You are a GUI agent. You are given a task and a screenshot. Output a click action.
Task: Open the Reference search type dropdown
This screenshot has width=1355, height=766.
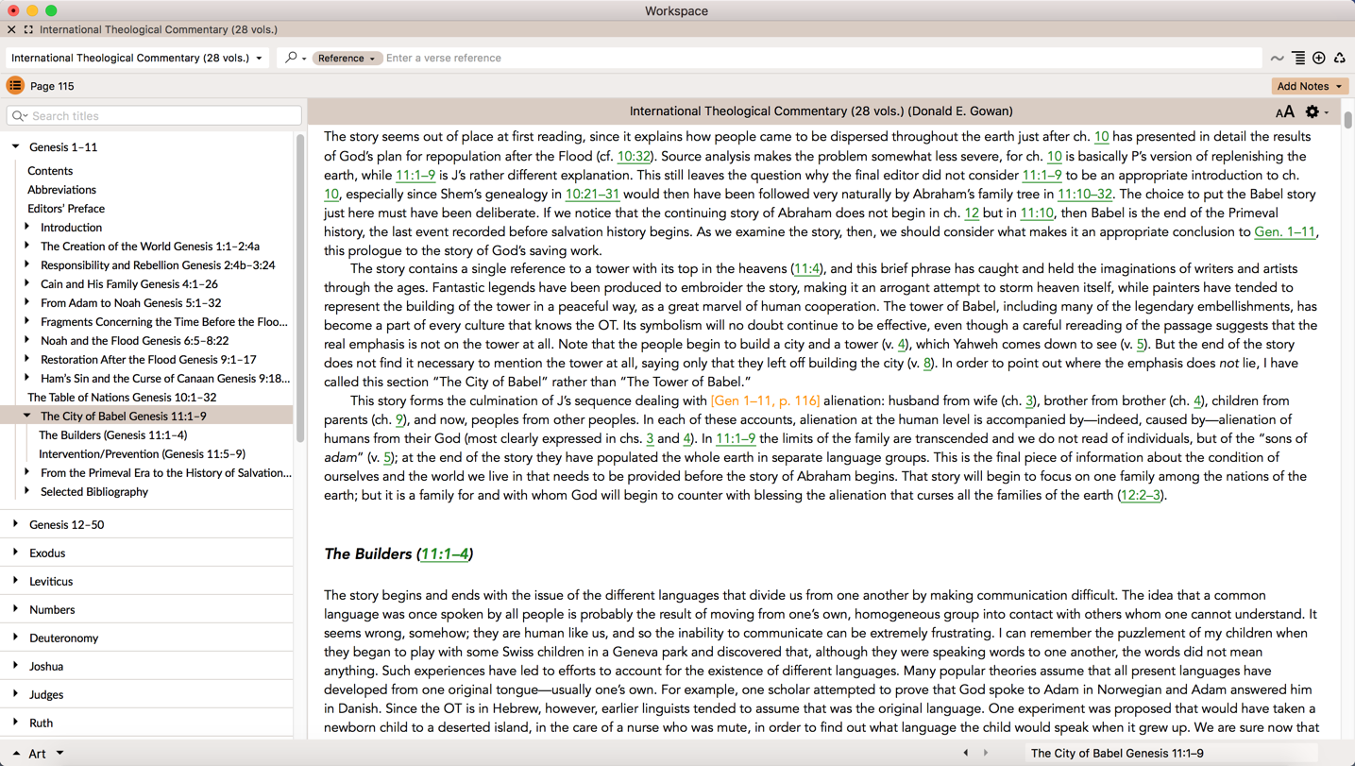[347, 59]
